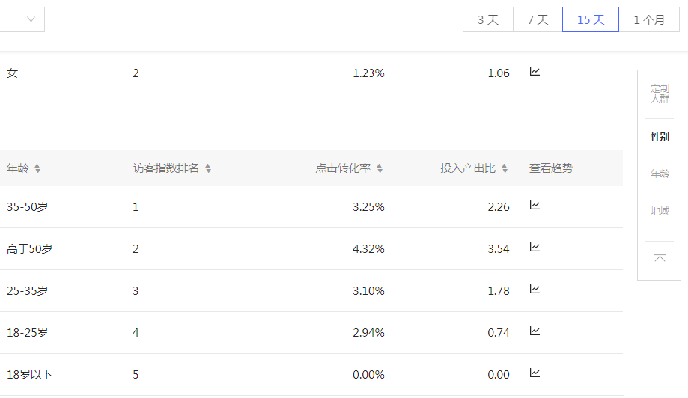Viewport: 688px width, 398px height.
Task: Show trend chart for 25-35岁 row
Action: 535,290
